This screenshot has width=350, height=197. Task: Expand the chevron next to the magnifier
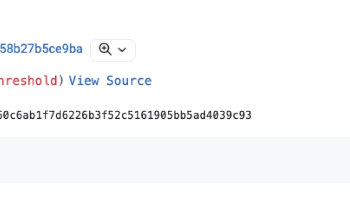tap(122, 50)
